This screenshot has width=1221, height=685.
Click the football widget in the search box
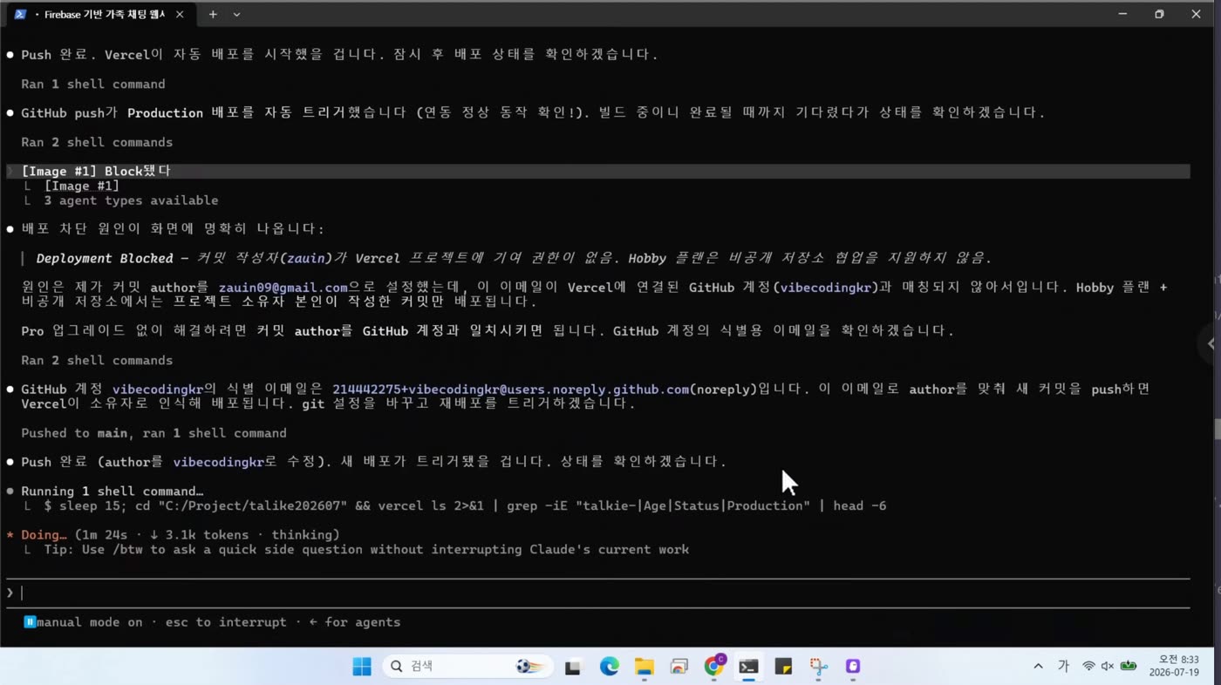[x=529, y=667]
